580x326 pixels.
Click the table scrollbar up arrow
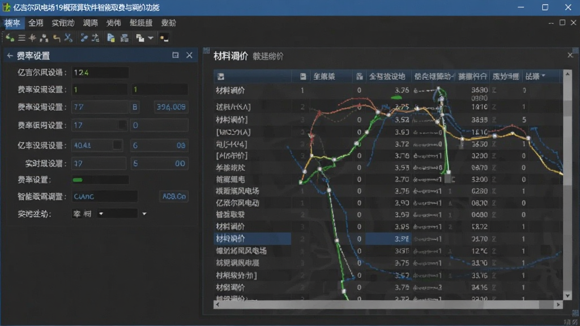[x=567, y=74]
